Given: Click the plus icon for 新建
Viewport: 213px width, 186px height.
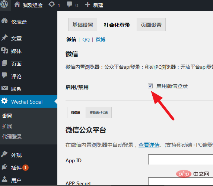Looking at the screenshot, I should 88,4.
